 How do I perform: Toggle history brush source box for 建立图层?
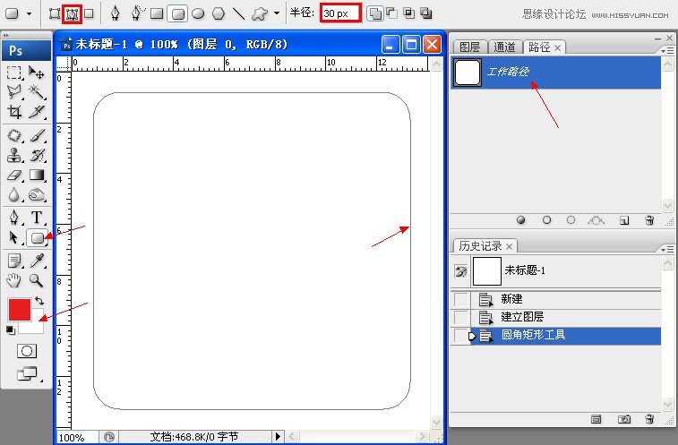coord(460,317)
